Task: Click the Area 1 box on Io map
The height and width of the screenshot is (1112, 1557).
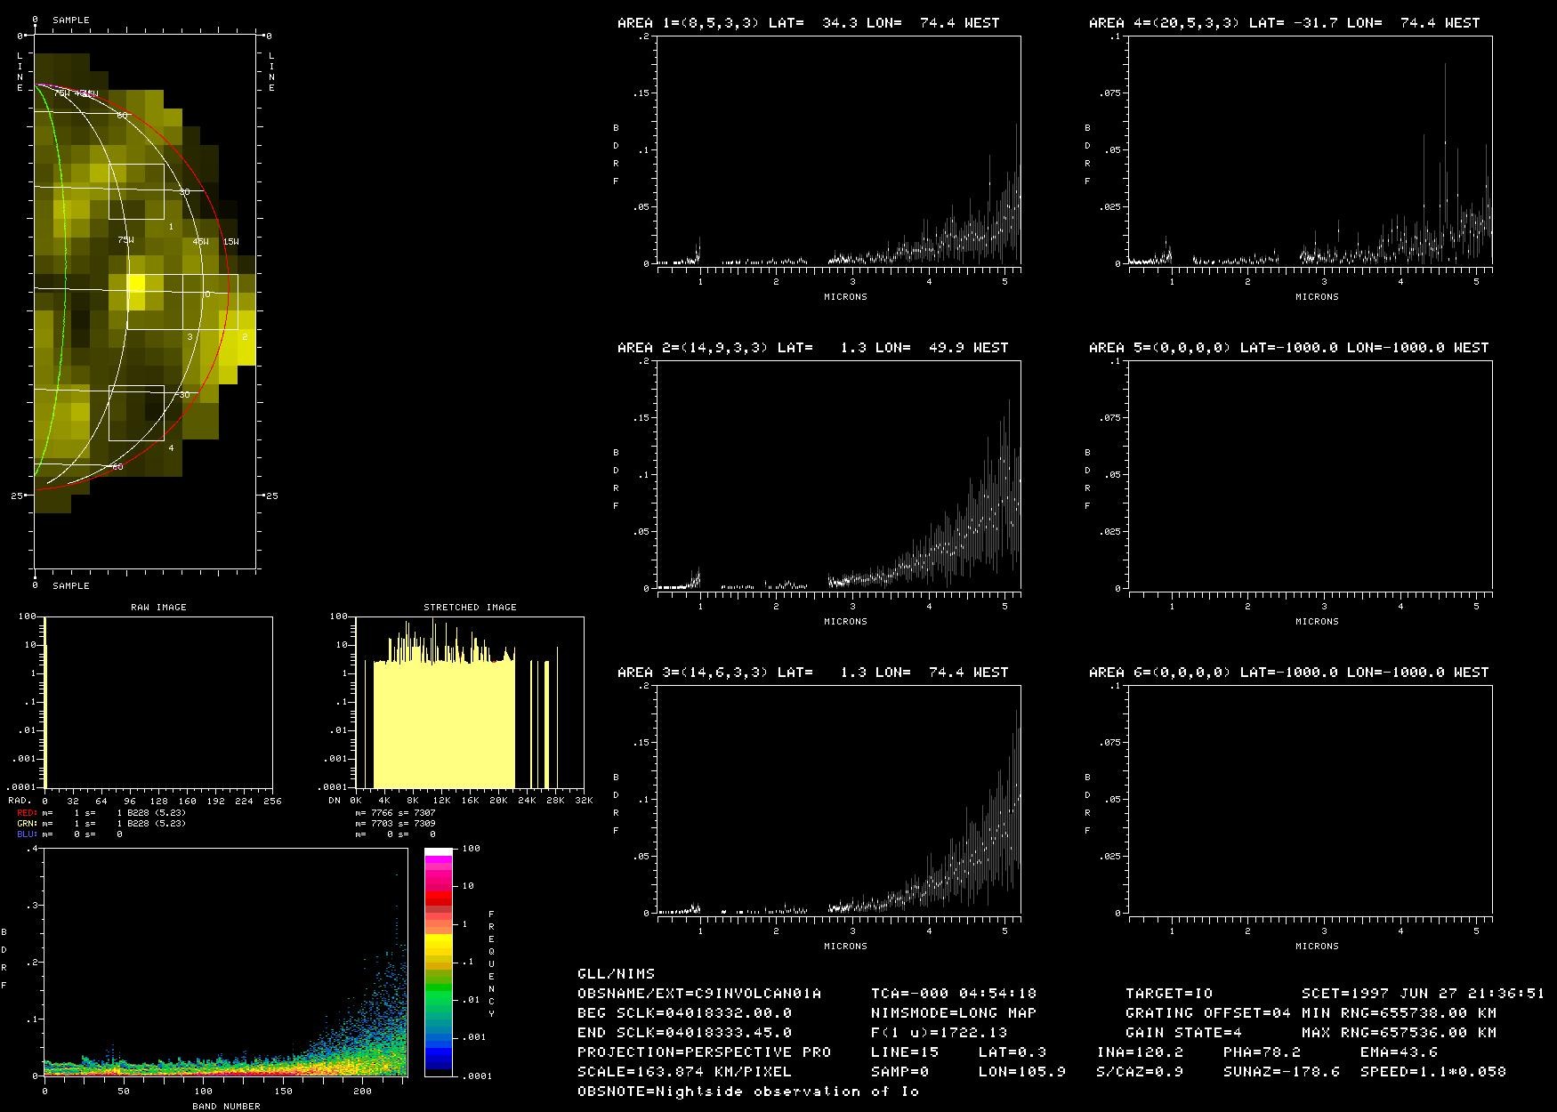Action: pos(136,191)
